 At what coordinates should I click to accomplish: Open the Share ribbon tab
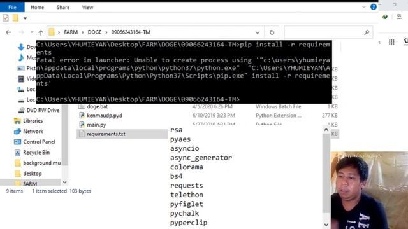pos(63,7)
